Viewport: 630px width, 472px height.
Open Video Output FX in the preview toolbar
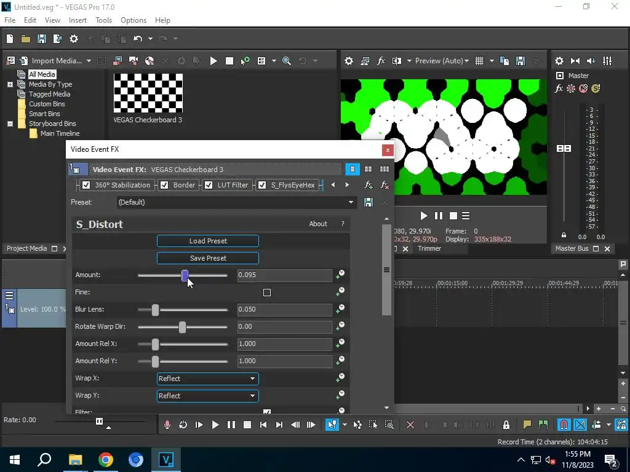pyautogui.click(x=381, y=61)
